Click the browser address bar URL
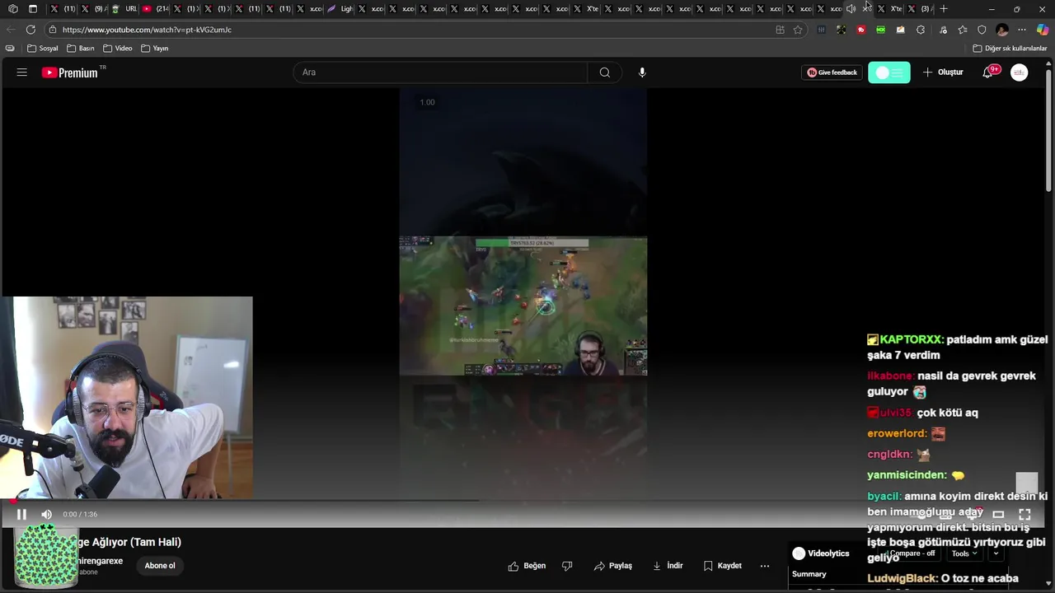The image size is (1055, 593). click(x=147, y=30)
